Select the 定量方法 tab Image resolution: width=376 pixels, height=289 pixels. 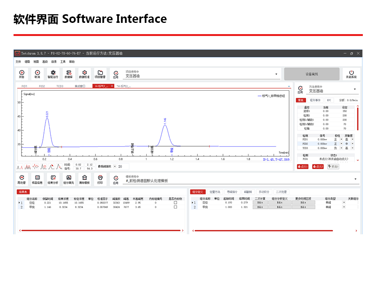tap(215, 192)
